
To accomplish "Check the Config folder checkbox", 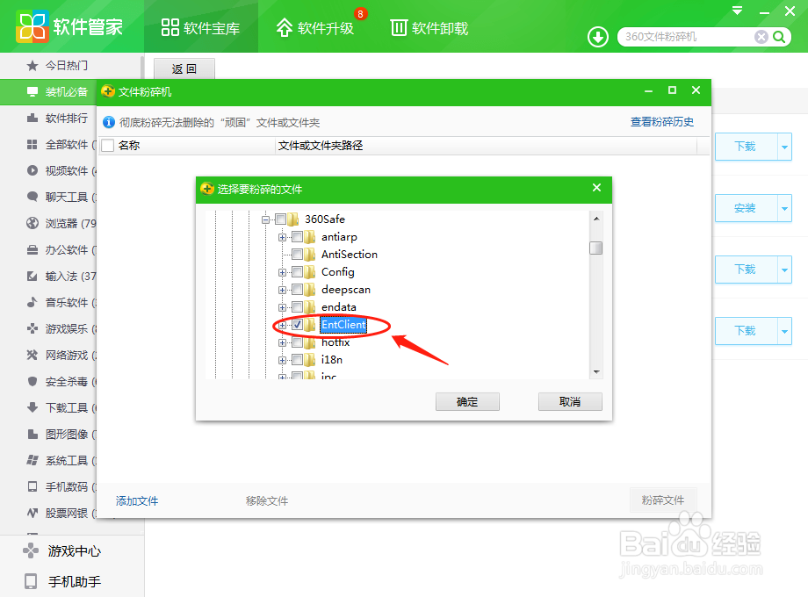I will click(298, 272).
